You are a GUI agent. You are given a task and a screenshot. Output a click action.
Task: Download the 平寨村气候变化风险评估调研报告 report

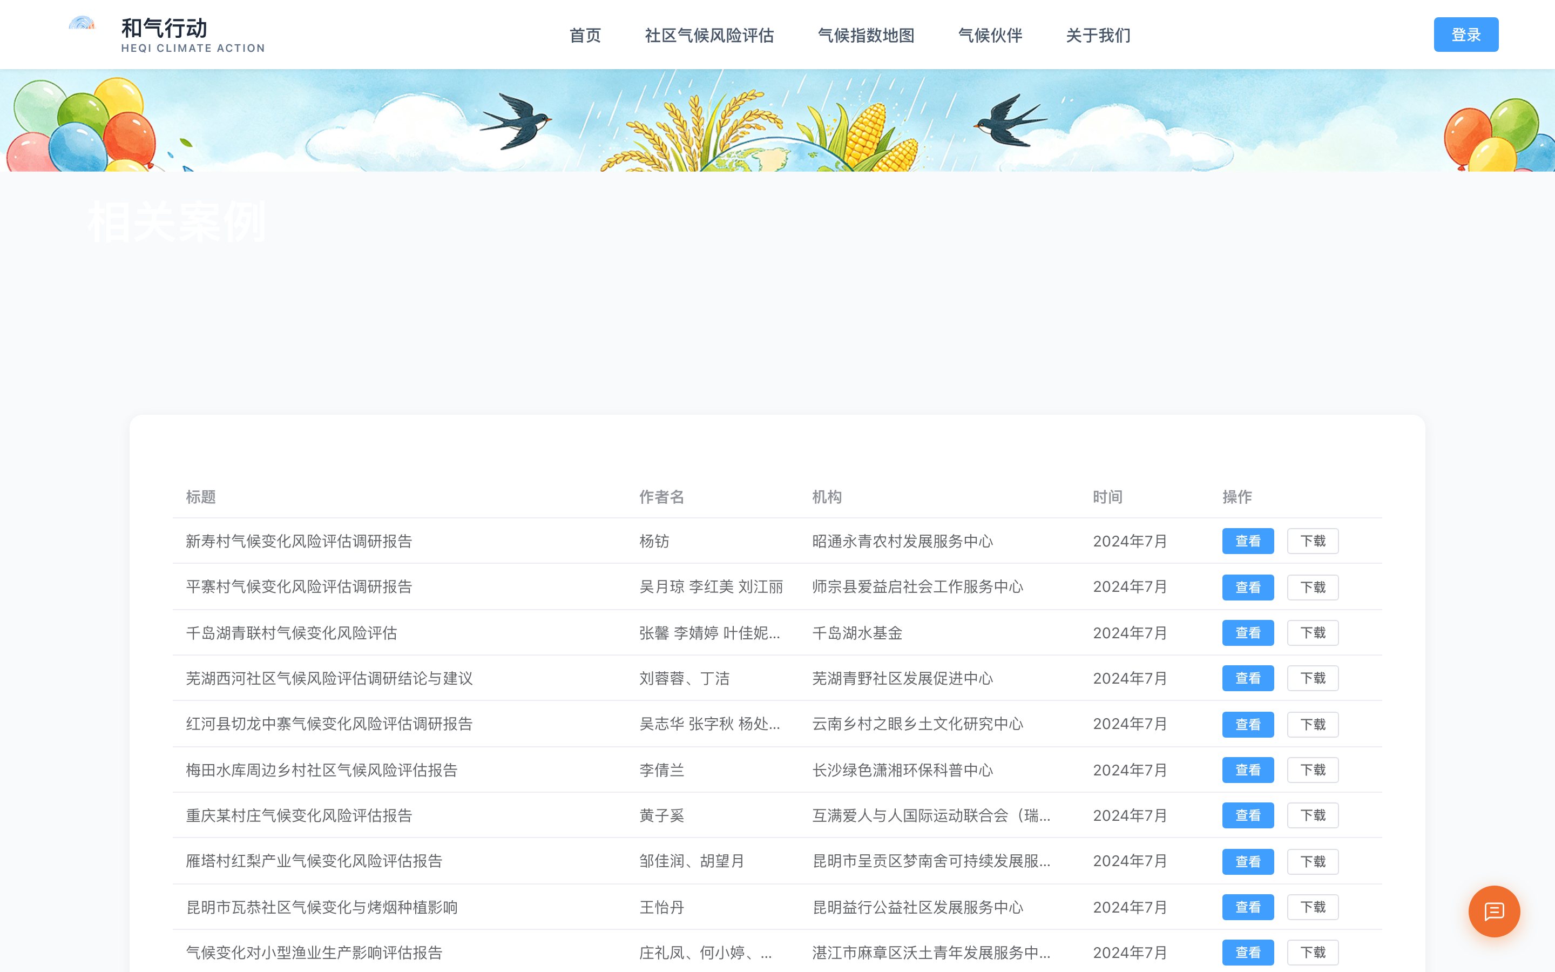(1313, 588)
